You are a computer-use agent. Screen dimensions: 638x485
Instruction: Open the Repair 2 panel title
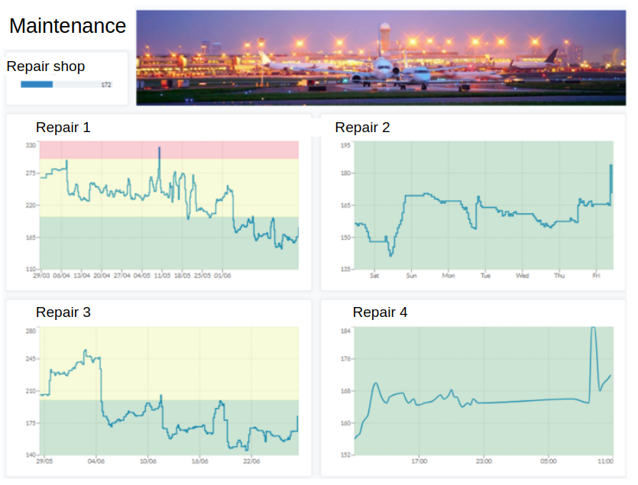tap(362, 128)
